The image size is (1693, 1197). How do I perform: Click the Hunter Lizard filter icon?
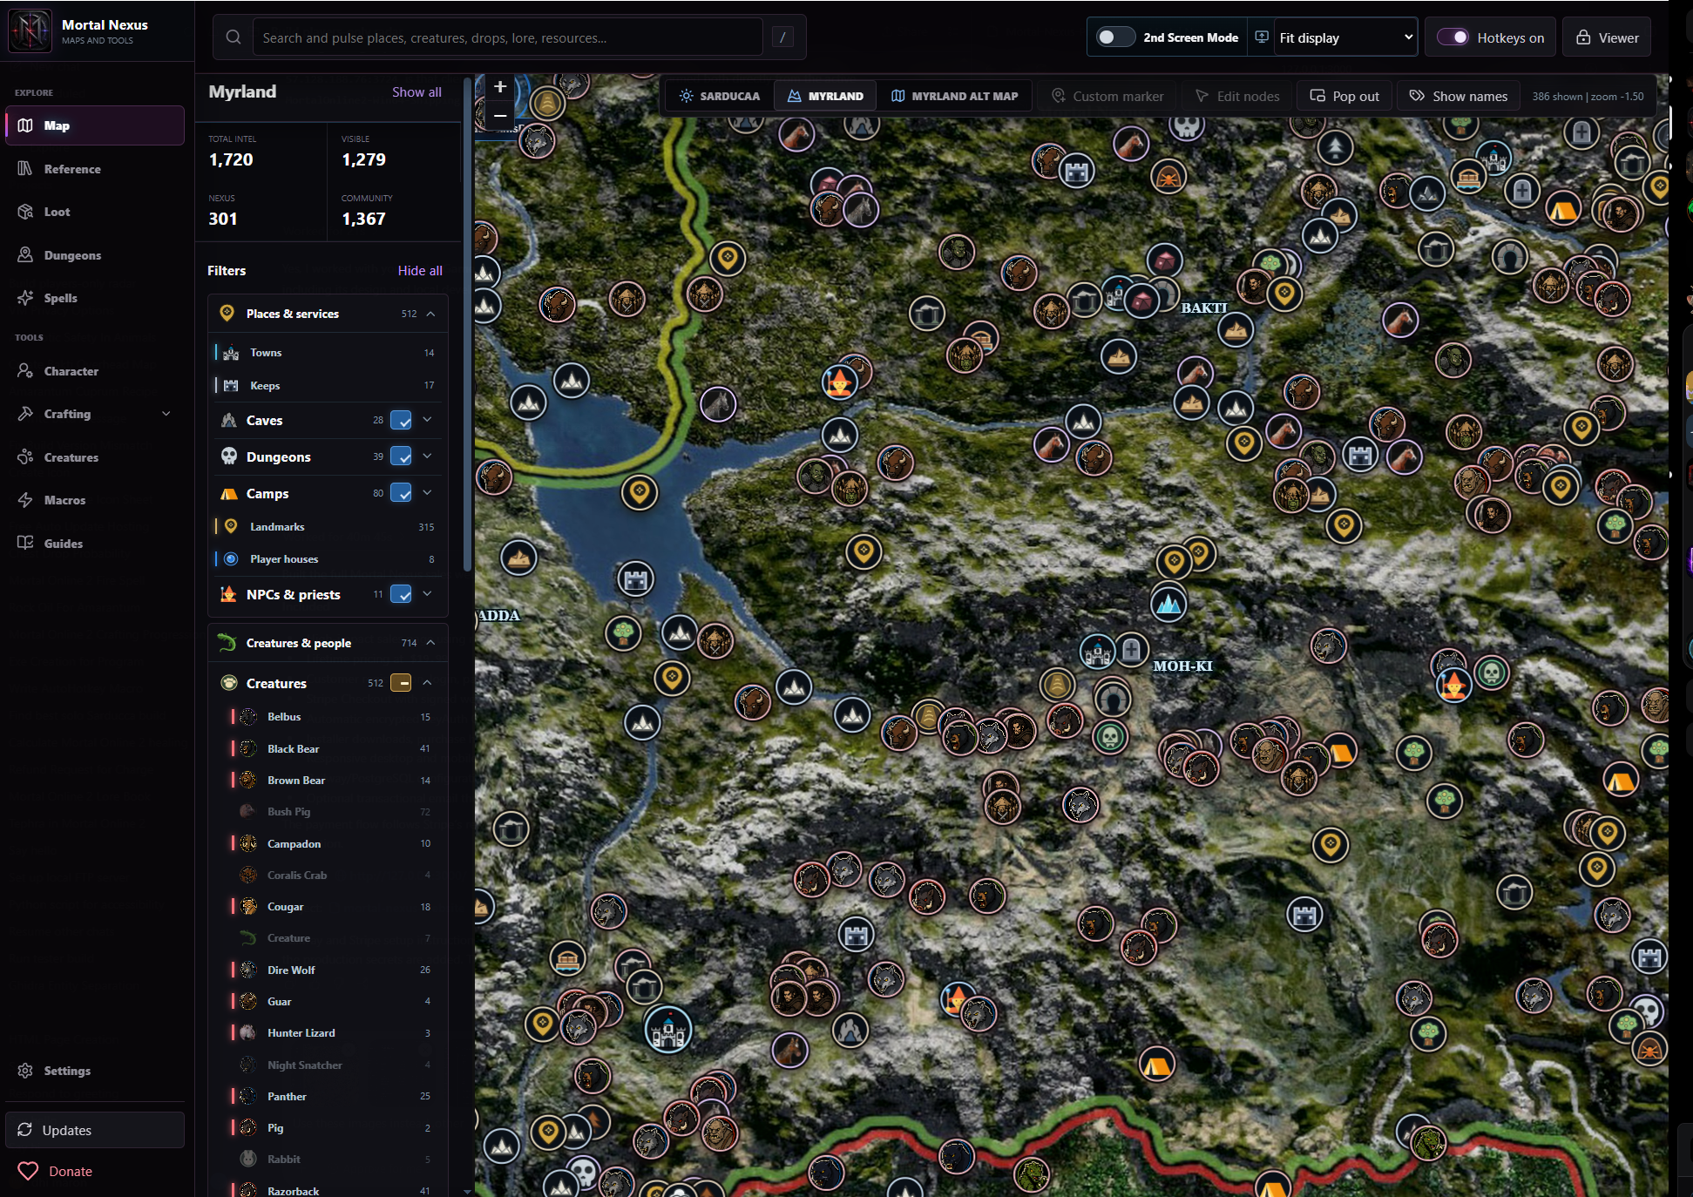(x=248, y=1032)
